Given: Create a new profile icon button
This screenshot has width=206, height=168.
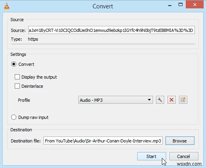Looking at the screenshot, I should point(183,100).
